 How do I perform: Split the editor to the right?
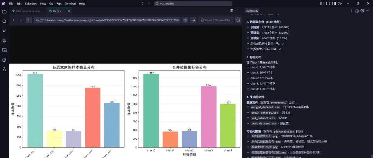pos(231,11)
